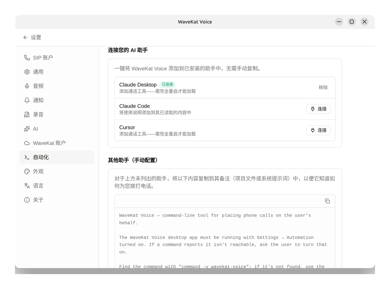
Task: Click the Claude Desktop assistant name
Action: pyautogui.click(x=138, y=85)
